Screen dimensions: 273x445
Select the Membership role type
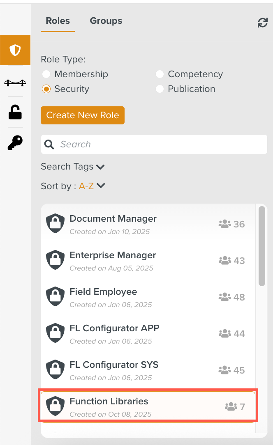coord(46,74)
